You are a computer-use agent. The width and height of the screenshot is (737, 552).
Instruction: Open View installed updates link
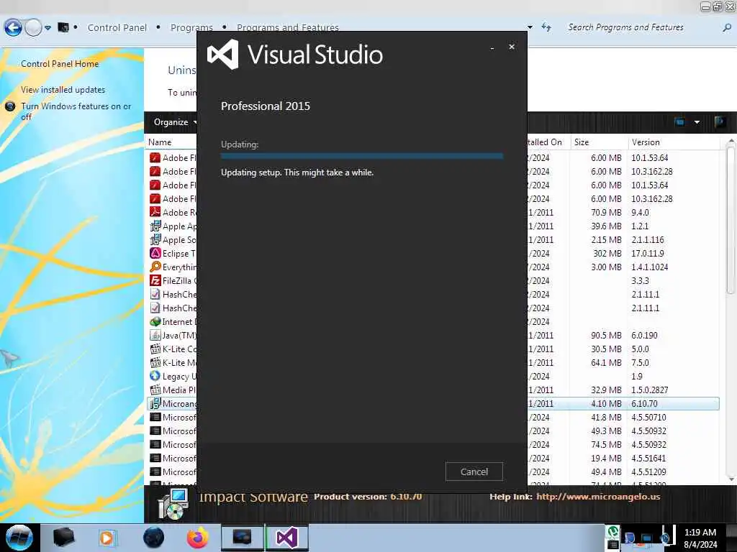(63, 90)
